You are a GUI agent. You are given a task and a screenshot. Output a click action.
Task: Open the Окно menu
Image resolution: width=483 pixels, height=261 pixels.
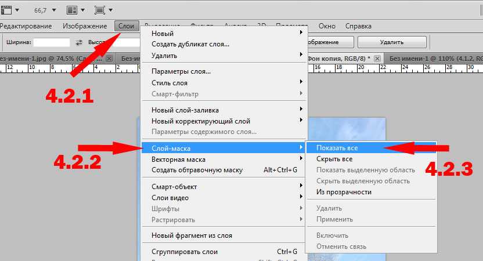point(327,26)
